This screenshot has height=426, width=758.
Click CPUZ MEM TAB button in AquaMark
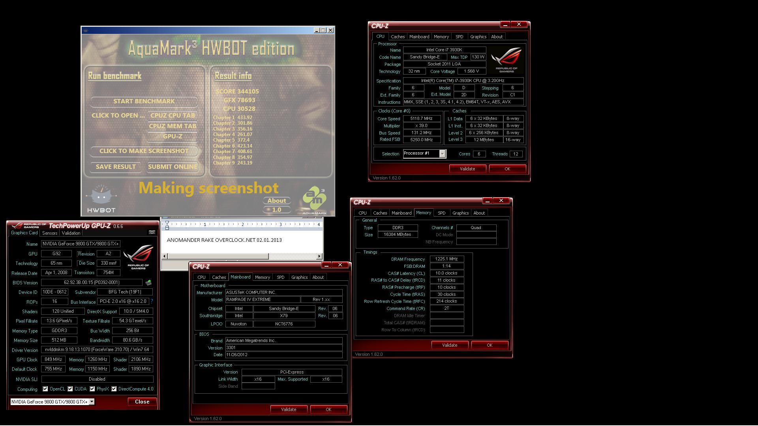pyautogui.click(x=173, y=126)
